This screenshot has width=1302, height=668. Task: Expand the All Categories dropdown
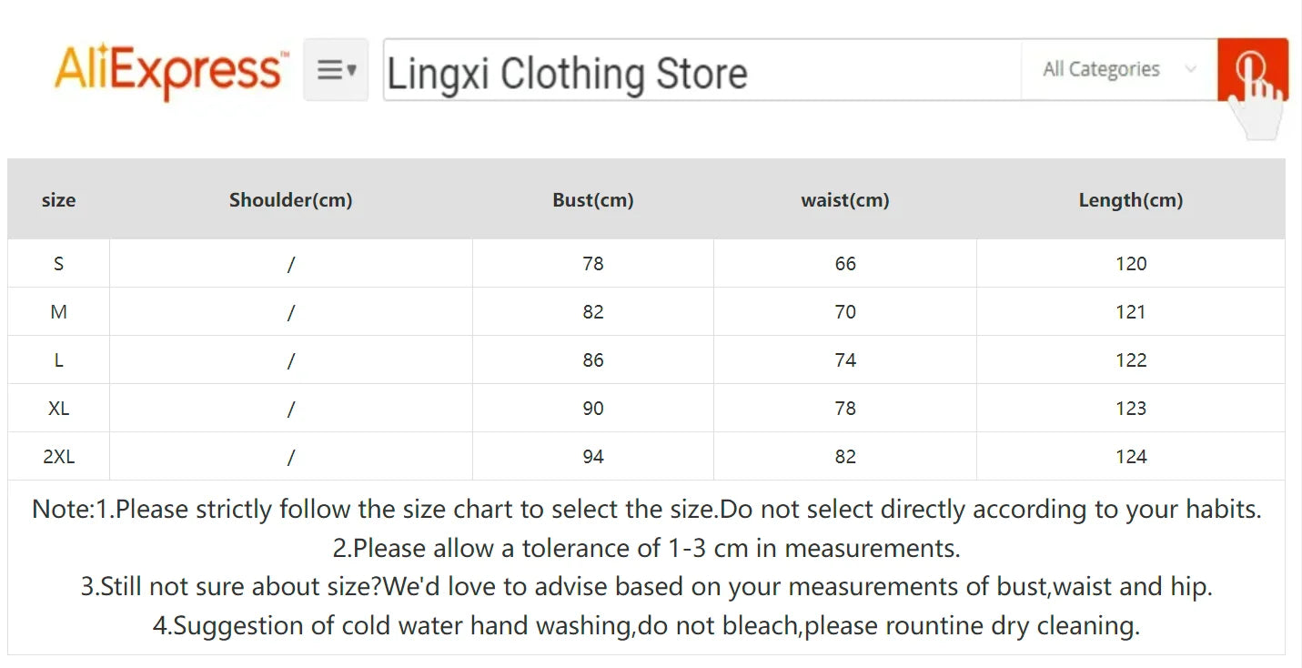1102,69
